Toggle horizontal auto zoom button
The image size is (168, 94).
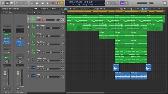[x=146, y=9]
